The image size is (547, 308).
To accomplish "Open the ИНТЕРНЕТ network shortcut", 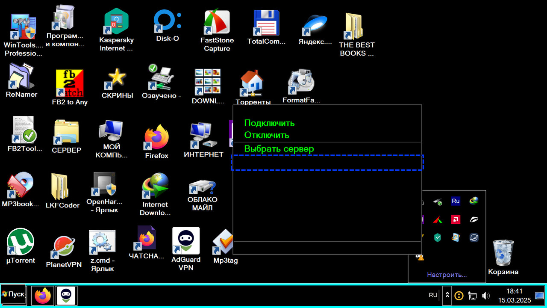I will 203,140.
